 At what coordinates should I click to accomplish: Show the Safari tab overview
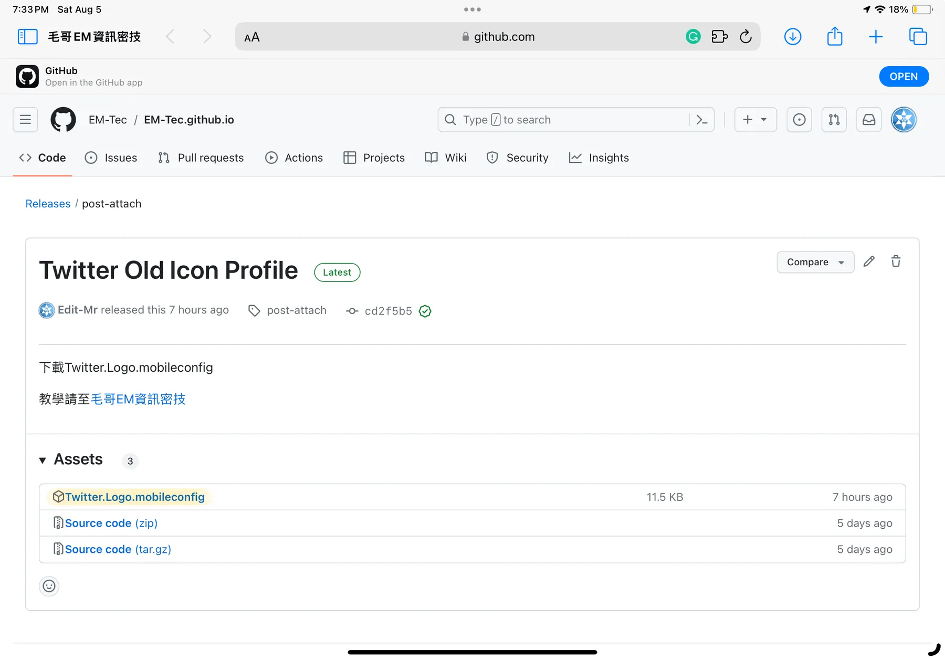tap(918, 37)
